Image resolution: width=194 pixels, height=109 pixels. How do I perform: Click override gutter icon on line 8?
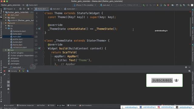click(x=39, y=29)
